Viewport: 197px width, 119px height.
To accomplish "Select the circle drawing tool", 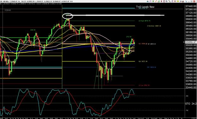I will [164, 1].
